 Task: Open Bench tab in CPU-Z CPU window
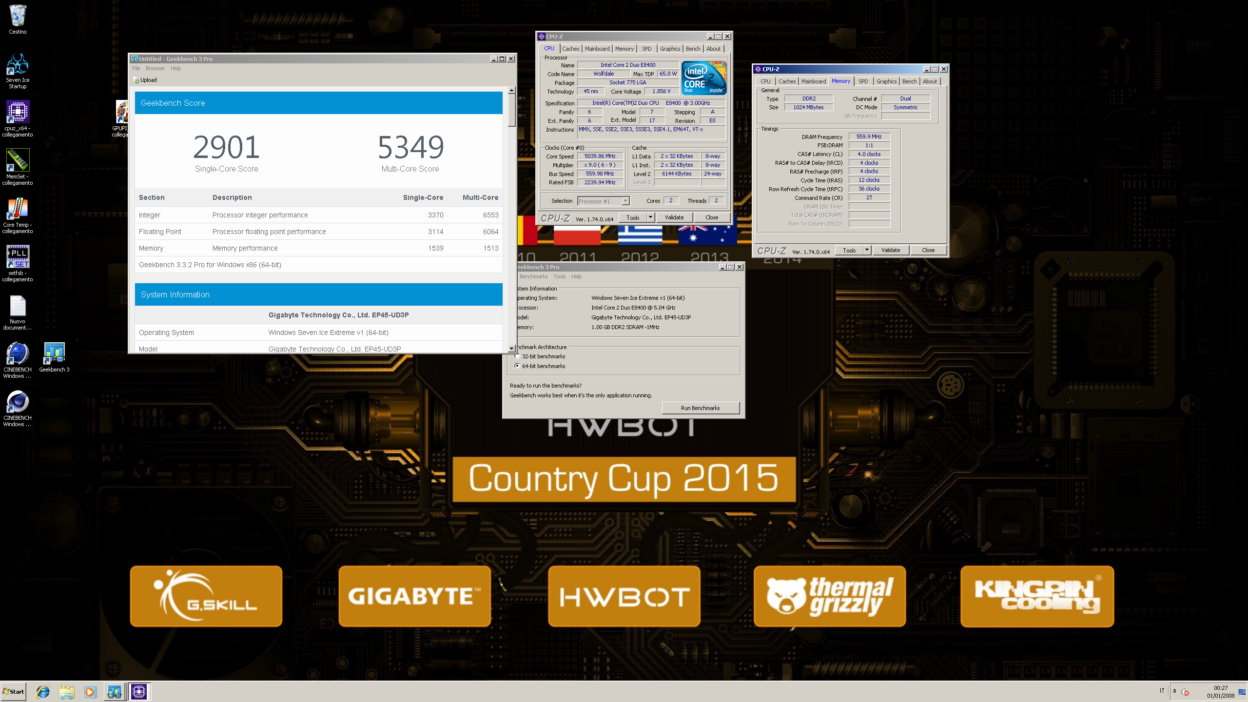[x=693, y=49]
